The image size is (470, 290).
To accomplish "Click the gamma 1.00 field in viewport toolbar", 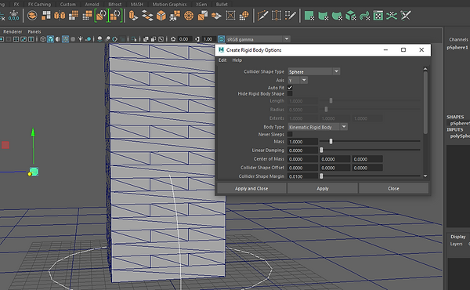I will point(209,39).
